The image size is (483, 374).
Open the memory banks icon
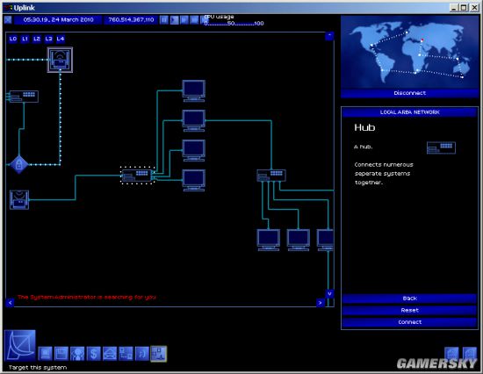[61, 353]
